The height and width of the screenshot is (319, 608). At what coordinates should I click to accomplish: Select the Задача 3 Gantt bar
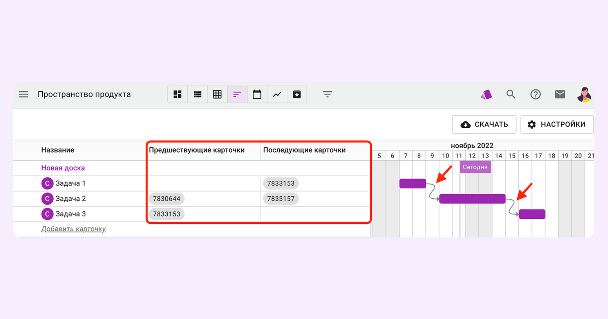532,214
